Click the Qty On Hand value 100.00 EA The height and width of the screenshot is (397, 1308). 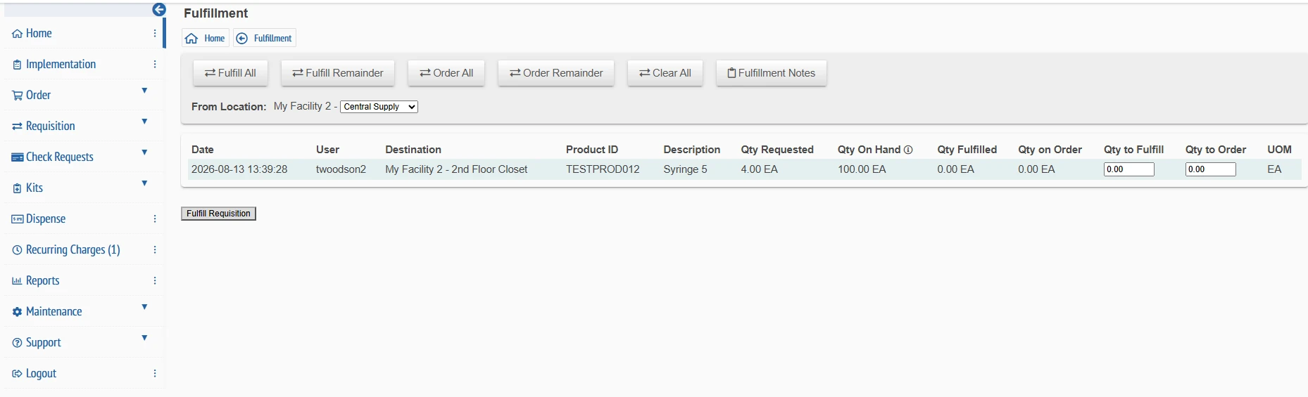pyautogui.click(x=862, y=169)
